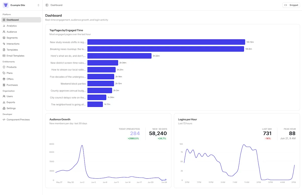Click the Dashboard breadcrumb in header
This screenshot has height=195, width=302.
point(56,5)
